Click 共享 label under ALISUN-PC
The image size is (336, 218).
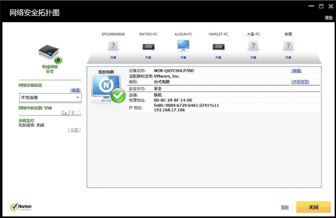point(183,57)
